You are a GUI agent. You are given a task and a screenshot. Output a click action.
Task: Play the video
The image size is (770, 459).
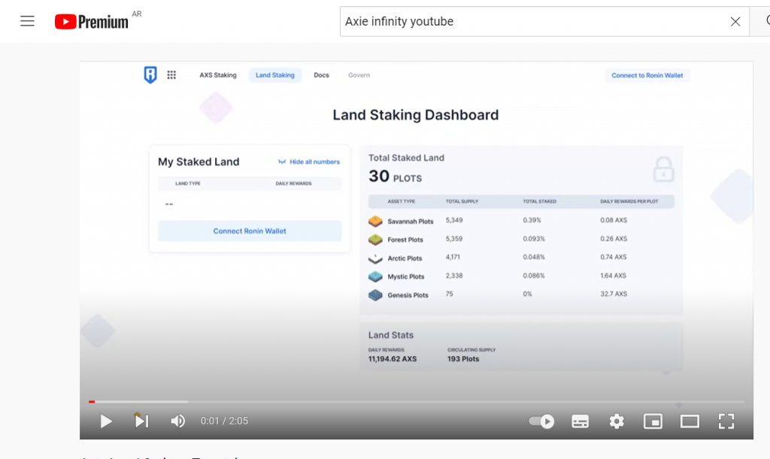105,421
